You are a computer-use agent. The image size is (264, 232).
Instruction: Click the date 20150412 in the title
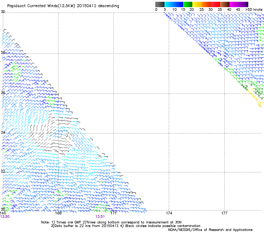click(87, 6)
